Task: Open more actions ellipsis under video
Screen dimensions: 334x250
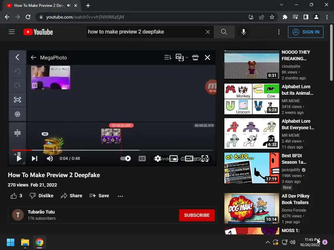Action: click(x=120, y=196)
